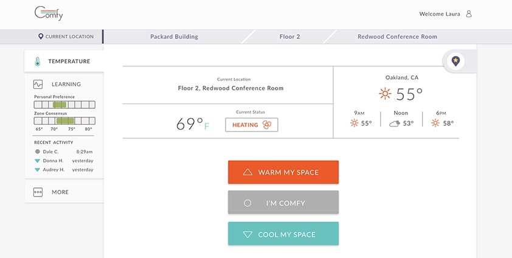Click the thermometer Temperature icon

[x=38, y=61]
